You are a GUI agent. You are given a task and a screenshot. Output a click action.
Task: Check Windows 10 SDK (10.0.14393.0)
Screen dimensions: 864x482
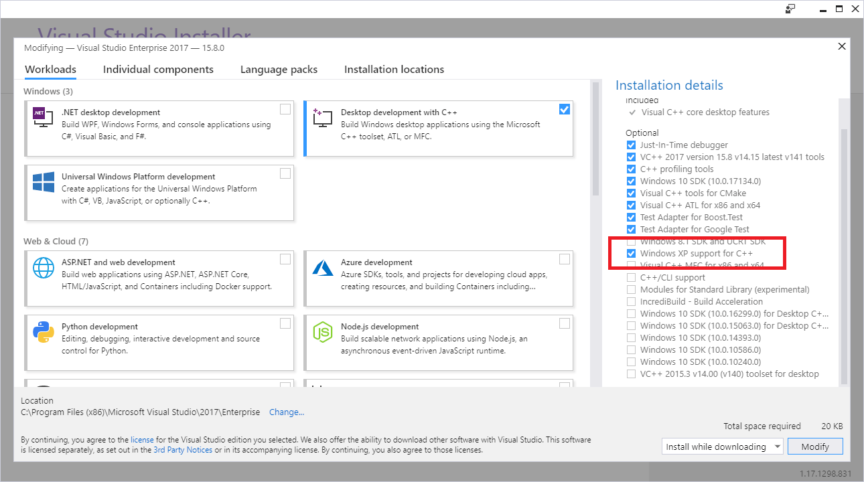click(x=631, y=338)
